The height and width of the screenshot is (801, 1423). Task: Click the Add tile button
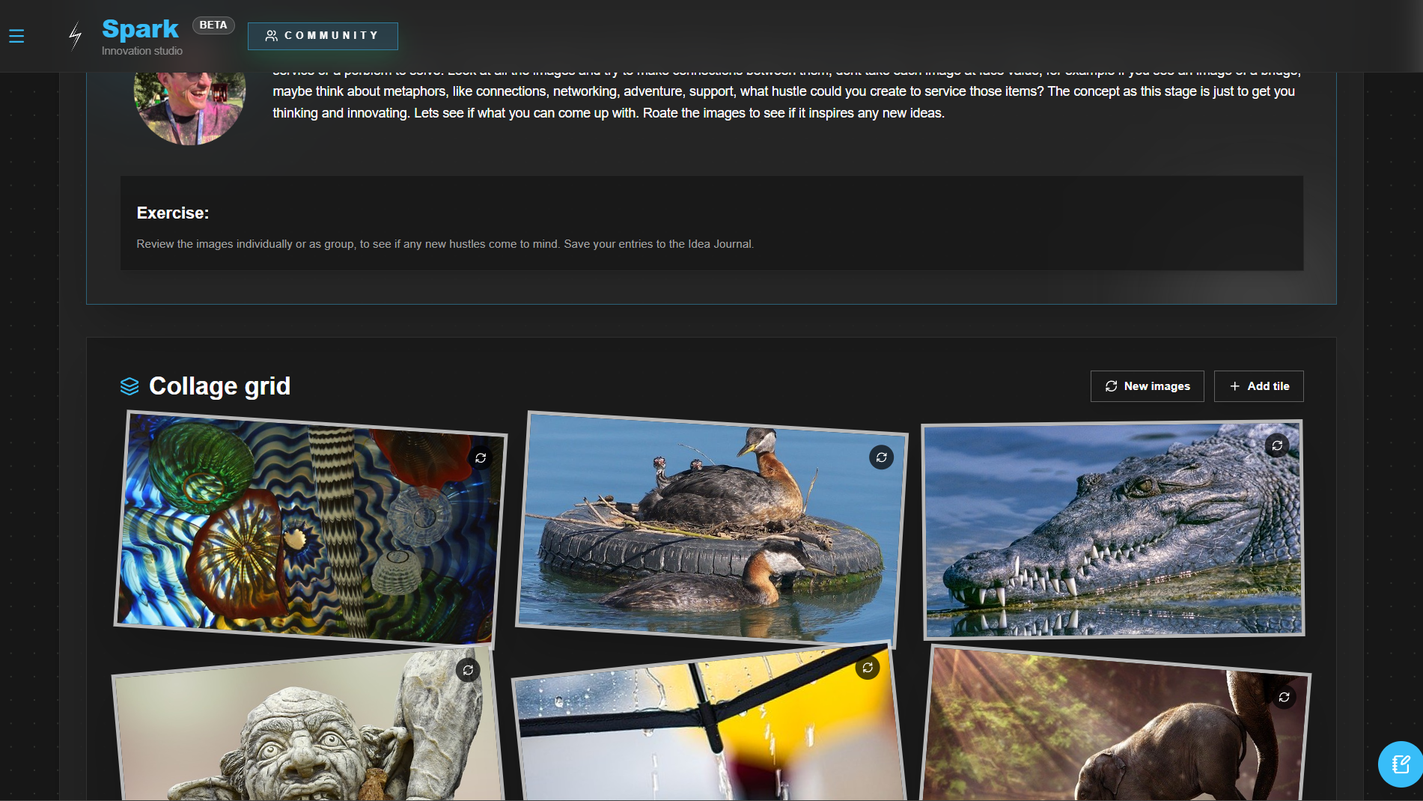(1258, 386)
